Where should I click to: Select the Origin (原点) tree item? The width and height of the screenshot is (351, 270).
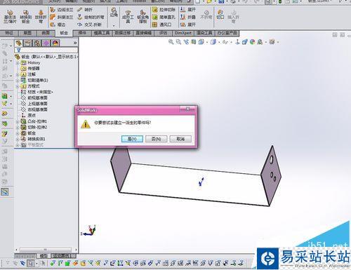pyautogui.click(x=28, y=115)
